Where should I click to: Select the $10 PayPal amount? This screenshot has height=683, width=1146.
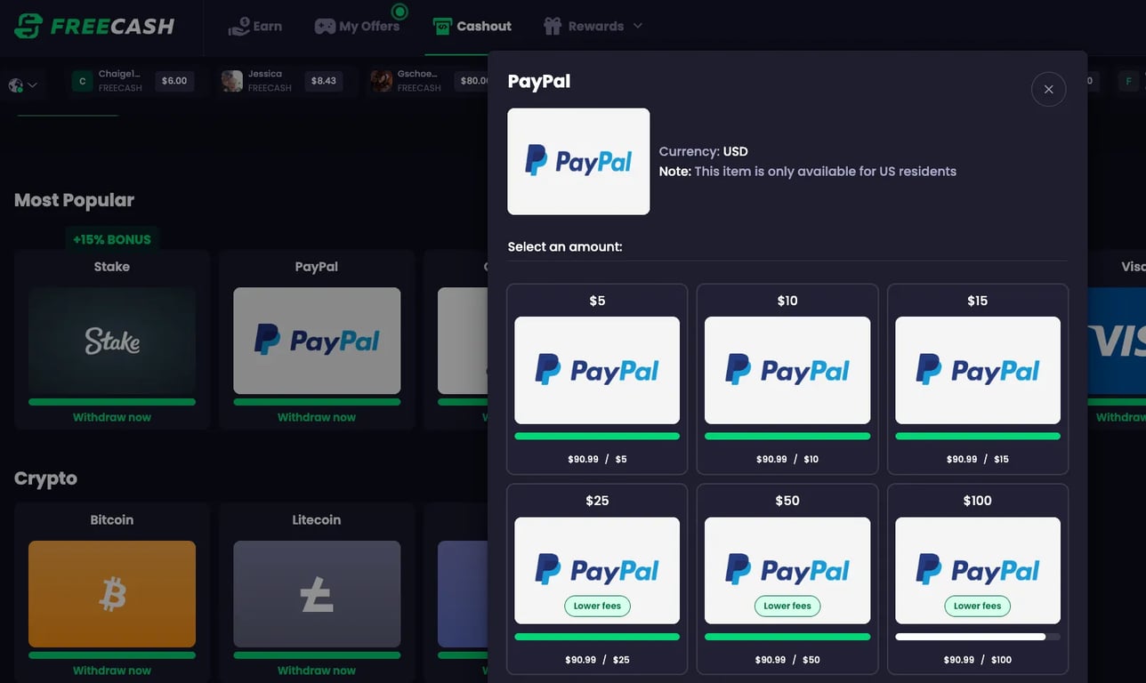787,379
